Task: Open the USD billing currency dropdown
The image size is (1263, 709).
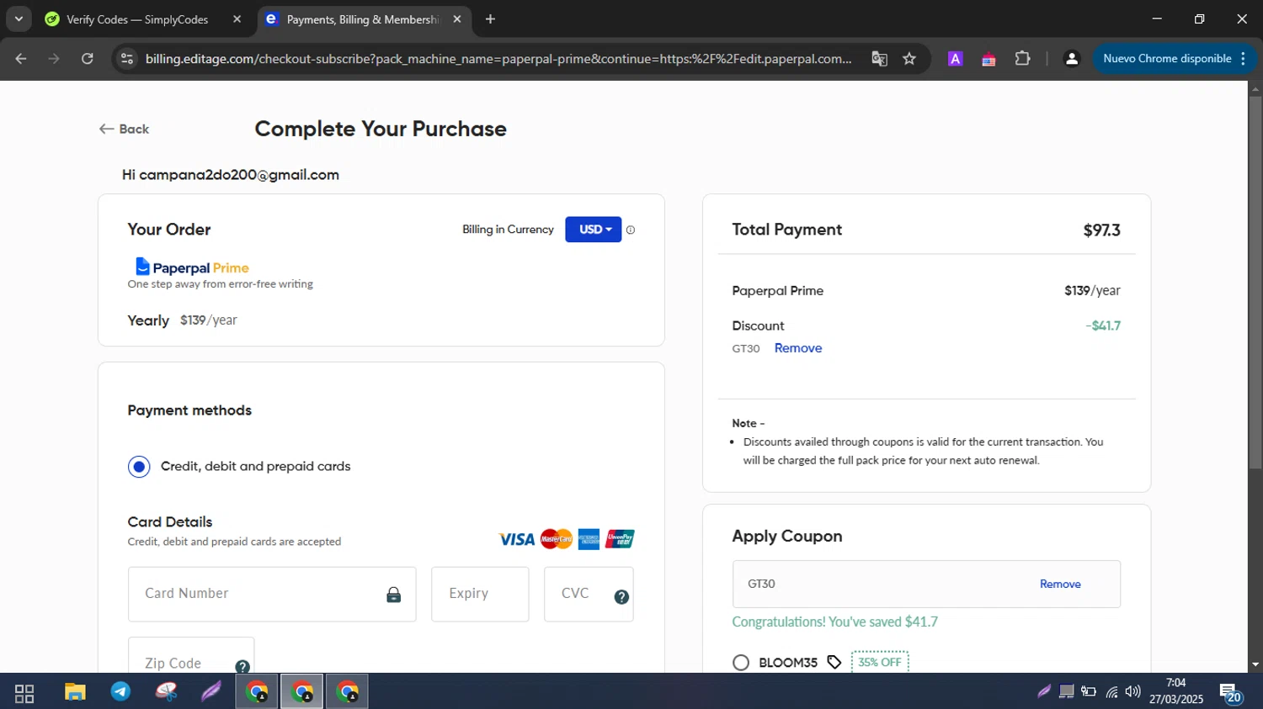Action: coord(594,230)
